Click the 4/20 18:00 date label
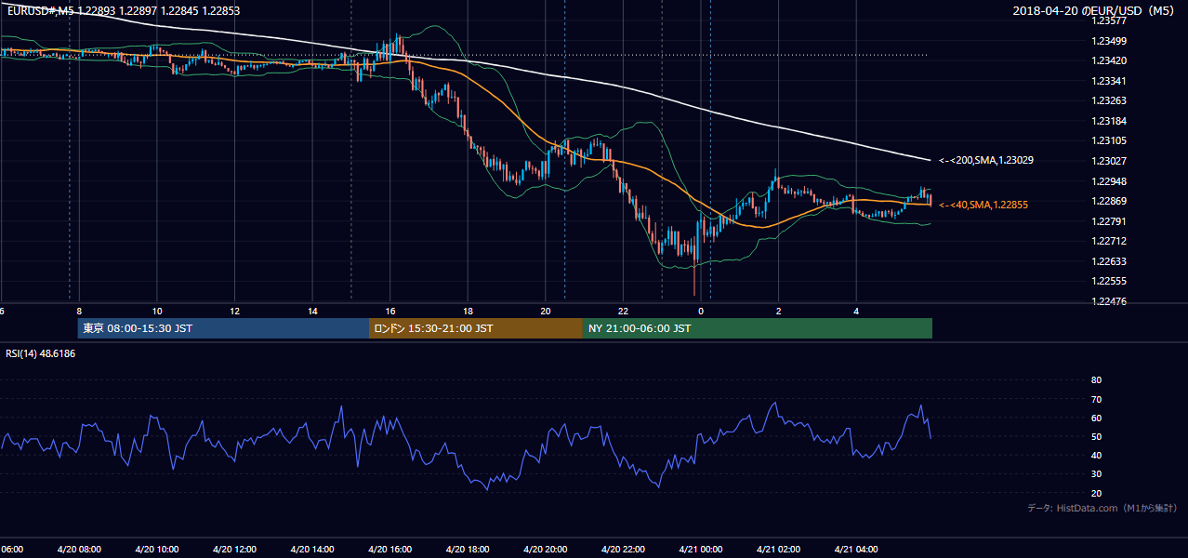This screenshot has width=1188, height=558. click(468, 550)
